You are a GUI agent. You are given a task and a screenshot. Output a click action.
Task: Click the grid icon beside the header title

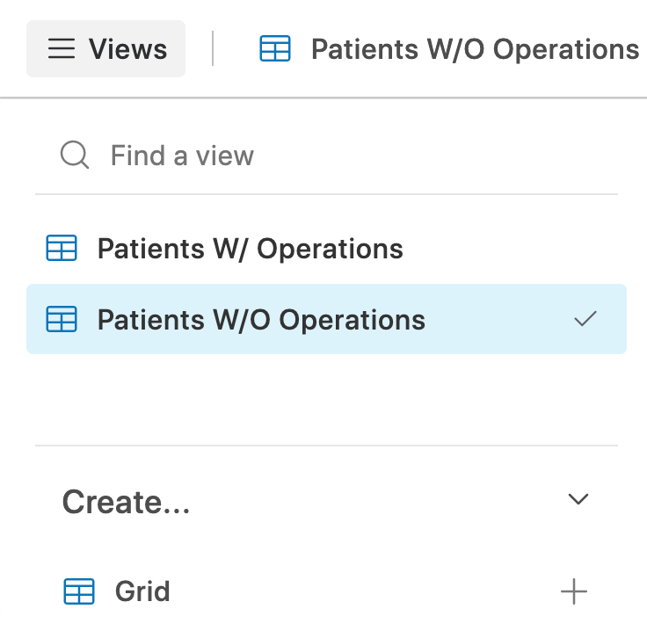[x=275, y=48]
